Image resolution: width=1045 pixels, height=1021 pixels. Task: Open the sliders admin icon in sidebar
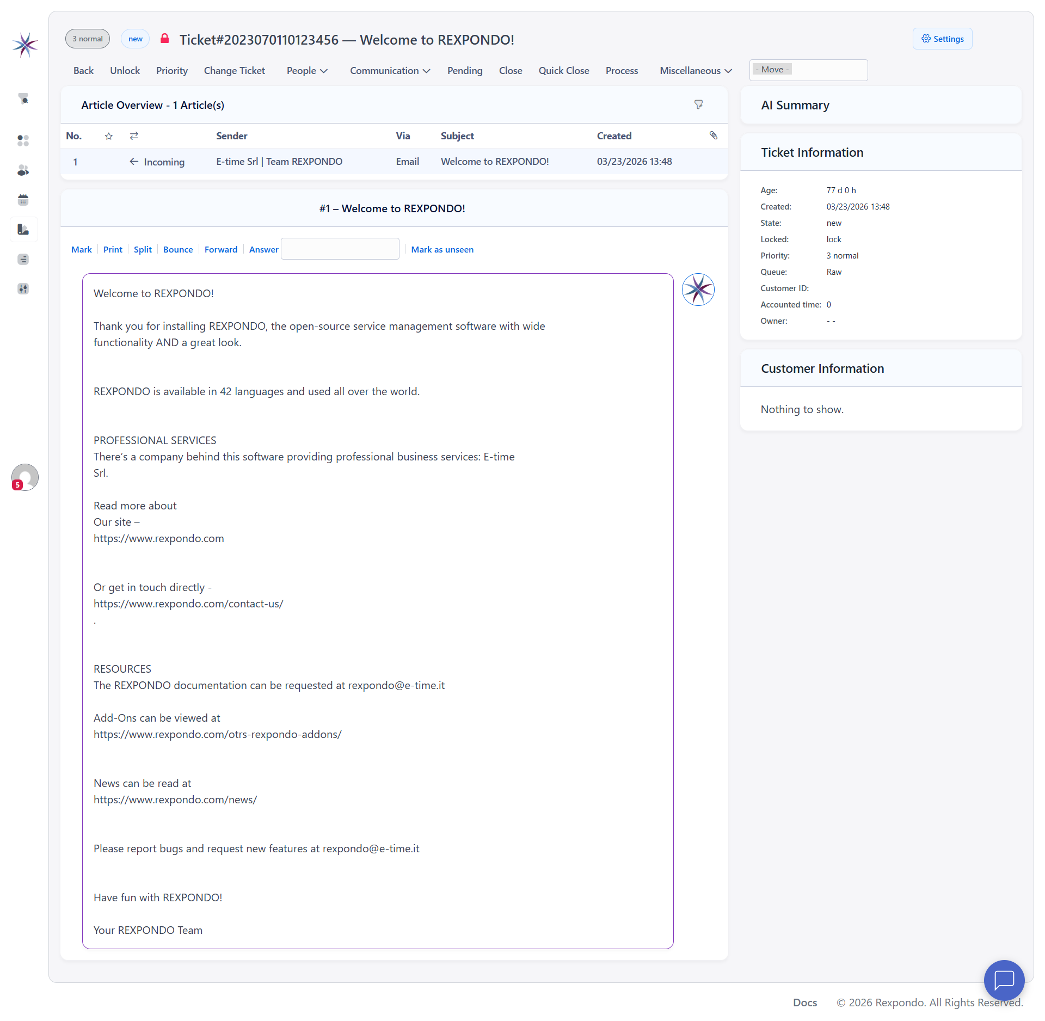(x=23, y=288)
